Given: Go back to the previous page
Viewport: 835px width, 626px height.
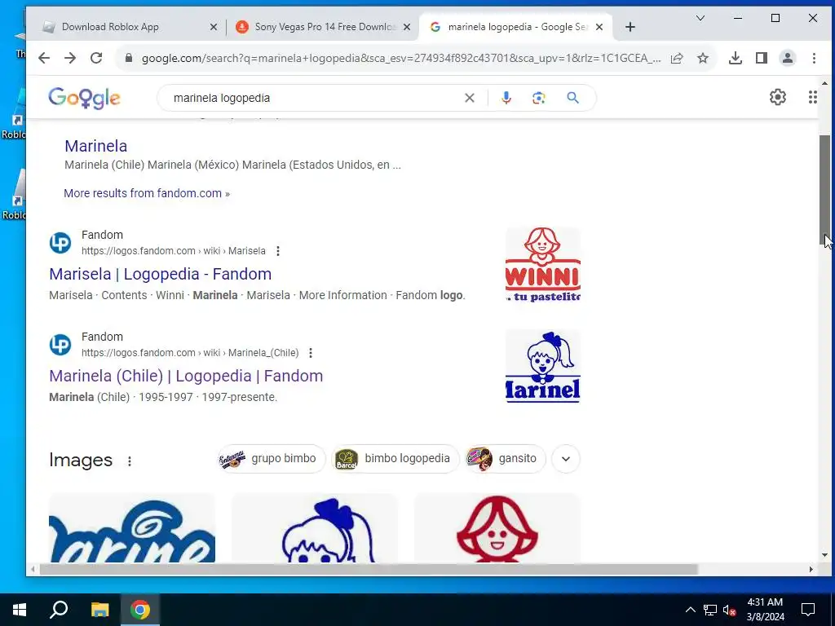Looking at the screenshot, I should point(44,58).
